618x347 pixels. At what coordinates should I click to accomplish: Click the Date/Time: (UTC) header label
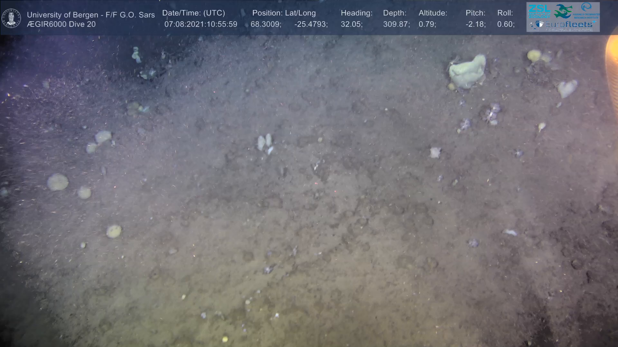point(193,13)
